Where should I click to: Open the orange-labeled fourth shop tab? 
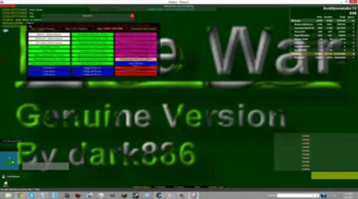point(144,29)
